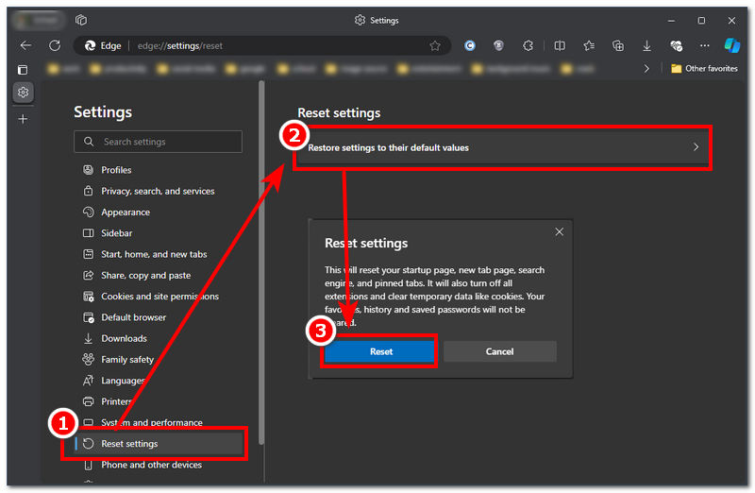Click the favorite star in address bar

click(x=435, y=45)
